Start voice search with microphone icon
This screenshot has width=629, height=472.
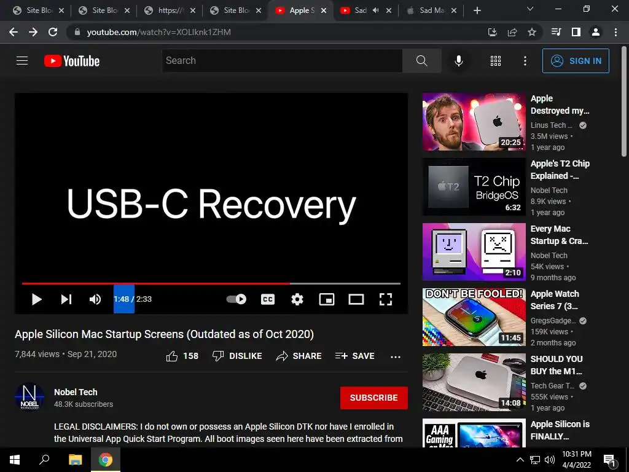[458, 61]
